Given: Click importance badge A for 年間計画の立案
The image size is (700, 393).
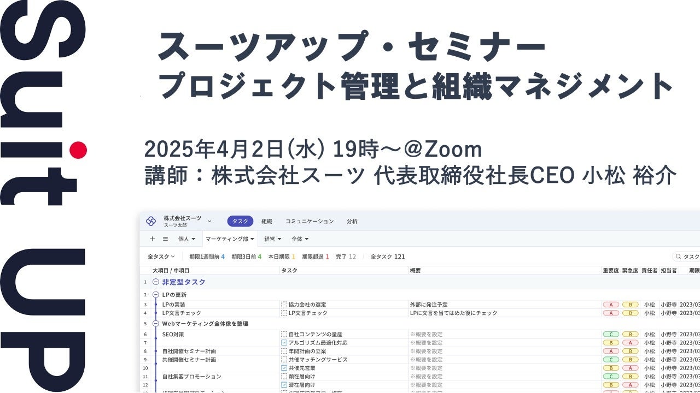Looking at the screenshot, I should point(611,352).
